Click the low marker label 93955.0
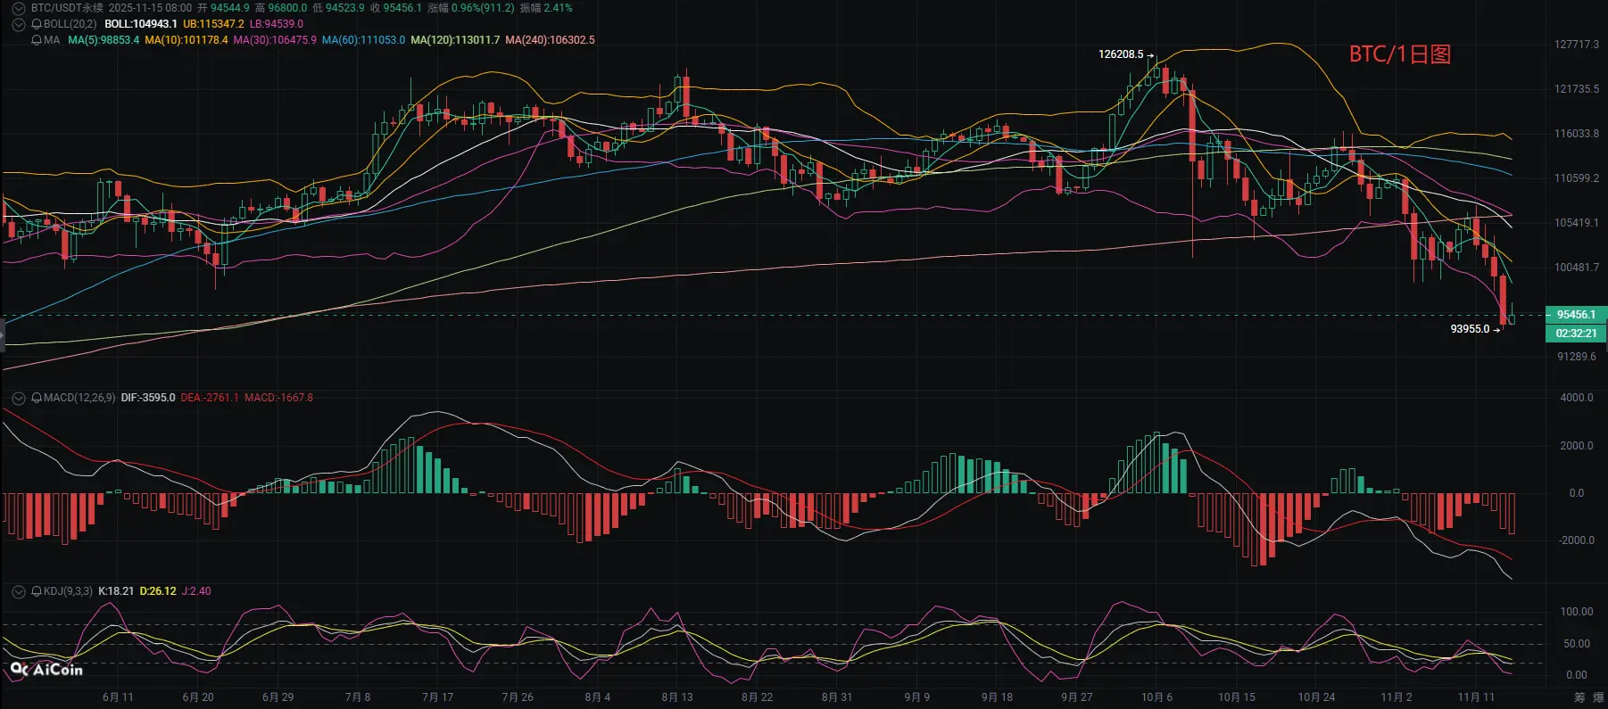Screen dimensions: 1608x709 (x=1470, y=329)
